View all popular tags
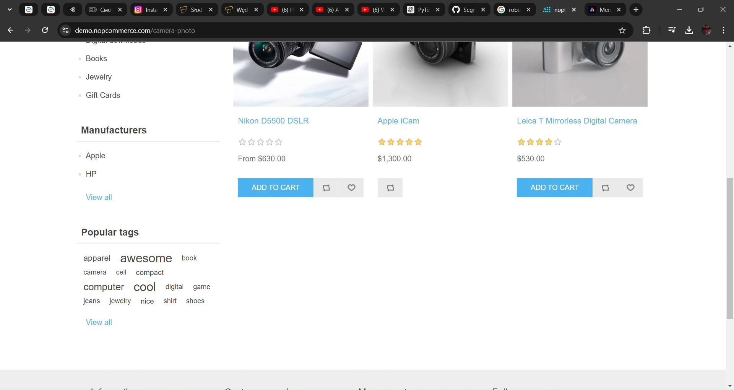734x390 pixels. 99,322
